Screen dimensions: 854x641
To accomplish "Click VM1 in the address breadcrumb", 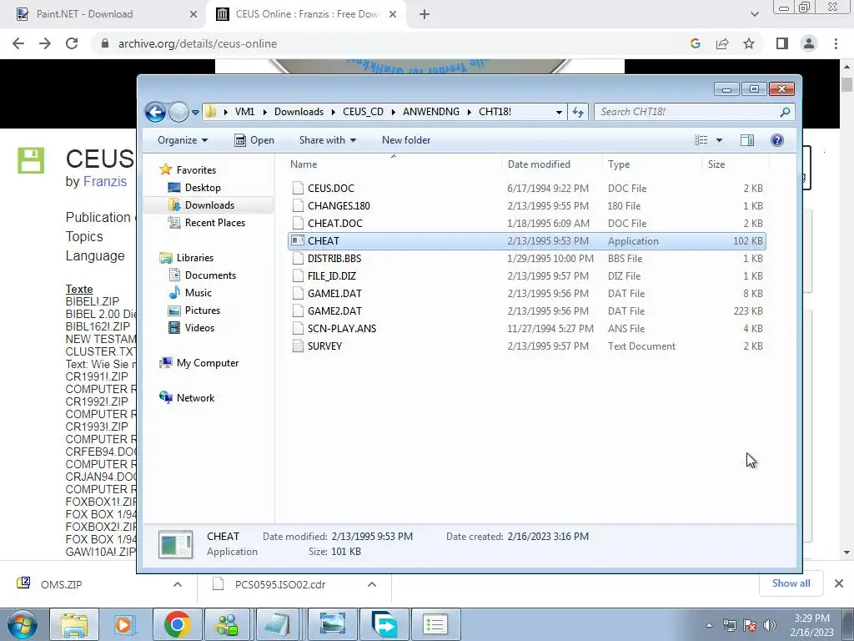I will tap(244, 112).
